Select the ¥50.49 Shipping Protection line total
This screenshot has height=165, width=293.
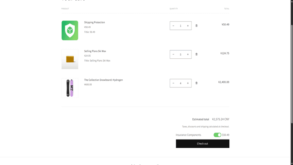click(225, 24)
